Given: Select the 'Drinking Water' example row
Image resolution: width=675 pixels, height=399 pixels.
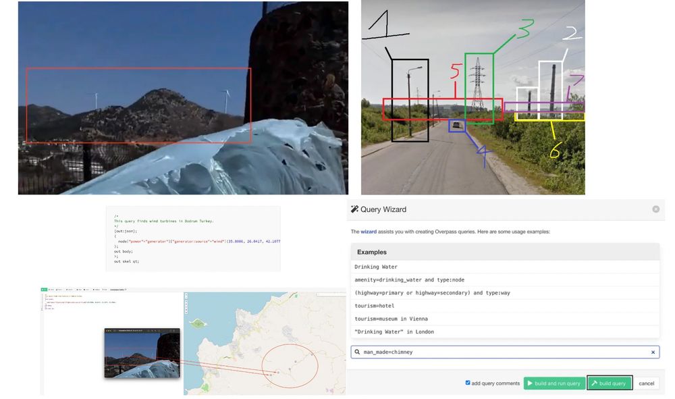Looking at the screenshot, I should coord(505,267).
